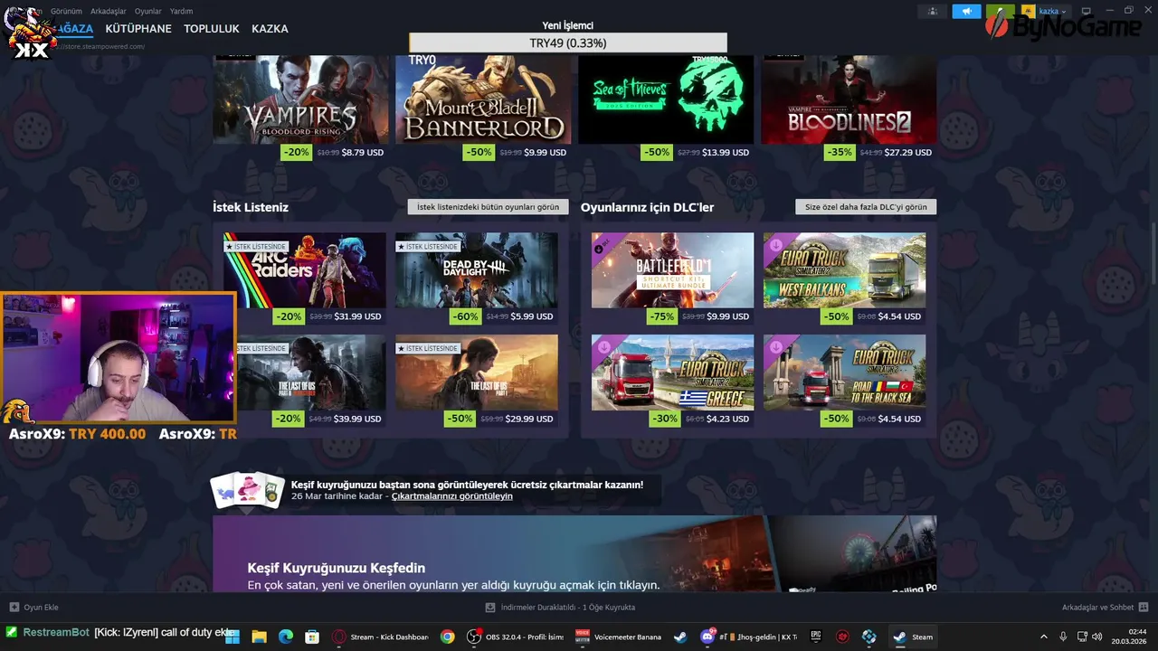Click the Dead by Daylight İSTEK LİSTESİNDE tag
Image resolution: width=1158 pixels, height=651 pixels.
[428, 247]
